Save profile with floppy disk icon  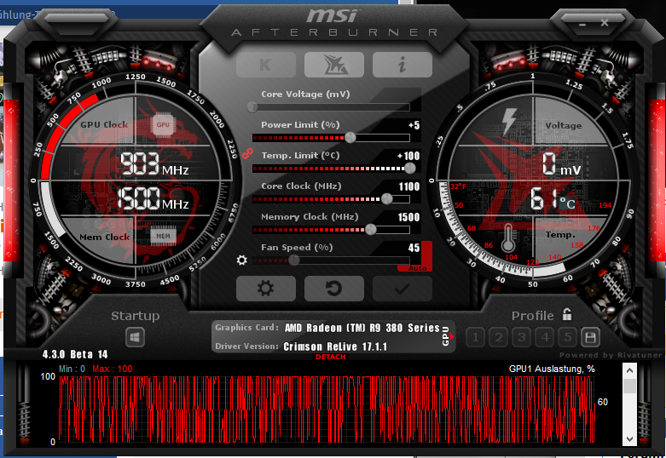[590, 338]
